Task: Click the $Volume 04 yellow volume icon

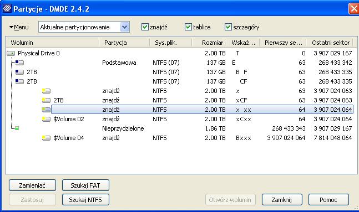Action: click(46, 138)
